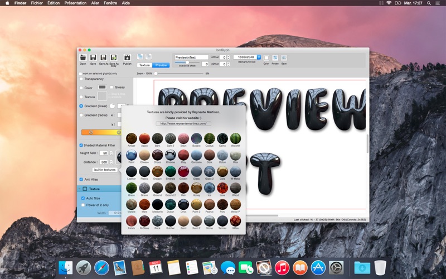Uncheck the Auto Size checkbox
Viewport: 446px width, 279px height.
(83, 198)
